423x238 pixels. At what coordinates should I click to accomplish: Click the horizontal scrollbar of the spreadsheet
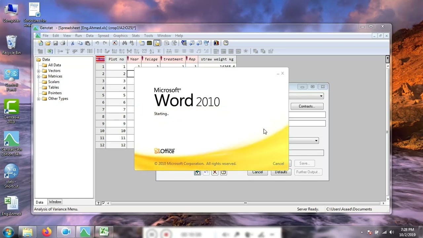[245, 203]
